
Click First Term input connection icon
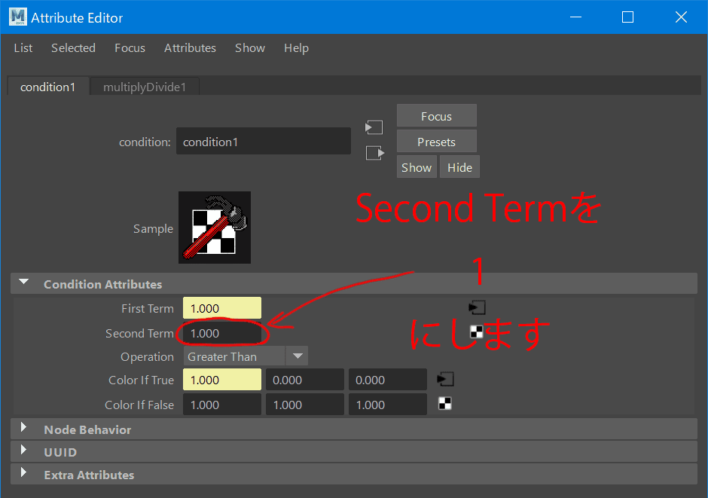pyautogui.click(x=476, y=307)
